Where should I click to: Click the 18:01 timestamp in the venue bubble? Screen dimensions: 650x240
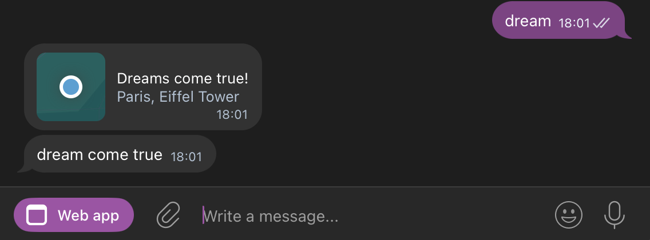tap(232, 115)
